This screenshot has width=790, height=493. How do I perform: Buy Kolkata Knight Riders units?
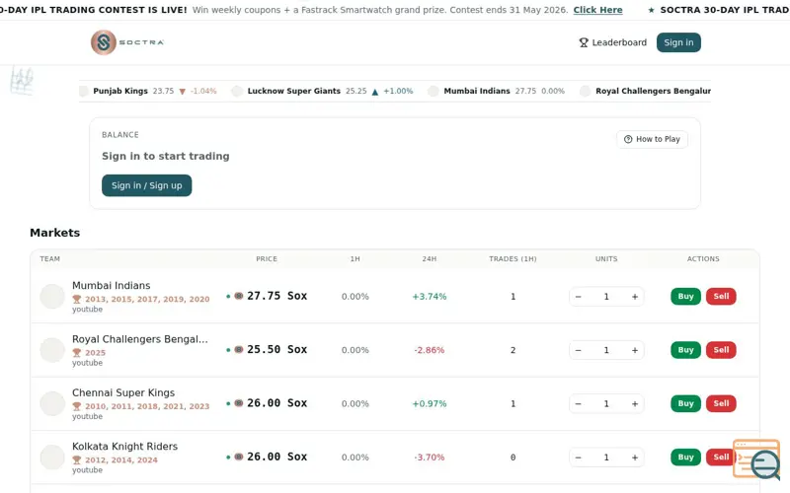(x=685, y=457)
